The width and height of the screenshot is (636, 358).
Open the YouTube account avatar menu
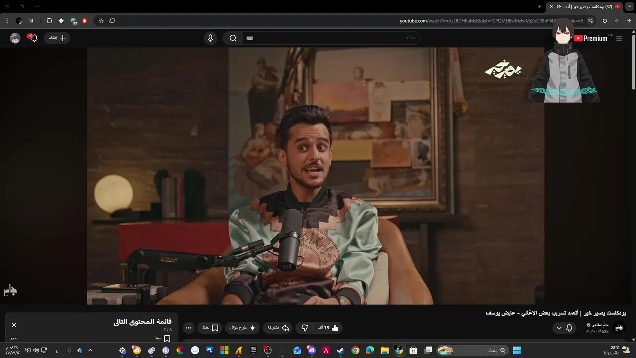(x=15, y=38)
